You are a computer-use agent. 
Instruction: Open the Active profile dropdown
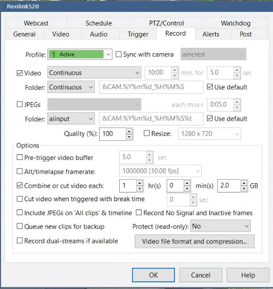tap(80, 54)
